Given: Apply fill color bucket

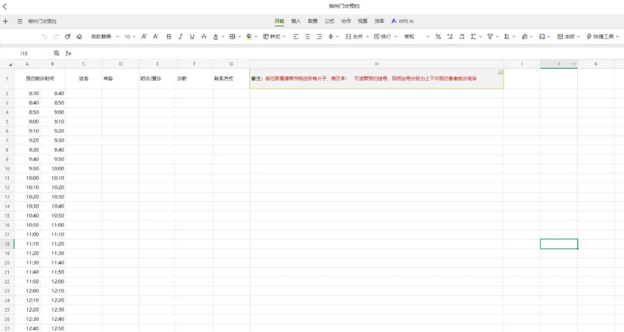Looking at the screenshot, I should (x=248, y=36).
